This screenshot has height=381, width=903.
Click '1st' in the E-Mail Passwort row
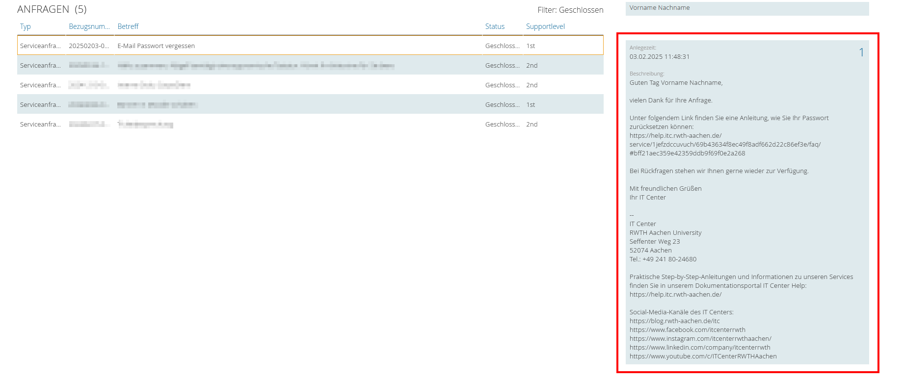point(531,46)
